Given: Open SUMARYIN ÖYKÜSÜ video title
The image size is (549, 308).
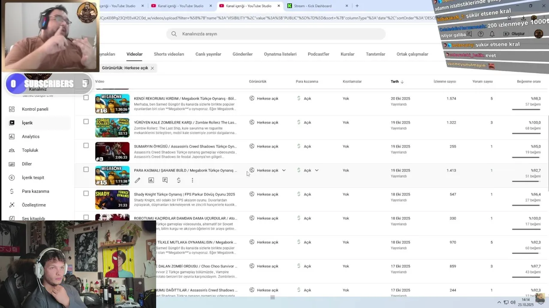Looking at the screenshot, I should point(185,146).
